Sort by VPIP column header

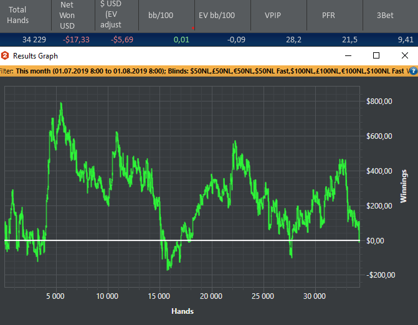[x=278, y=15]
